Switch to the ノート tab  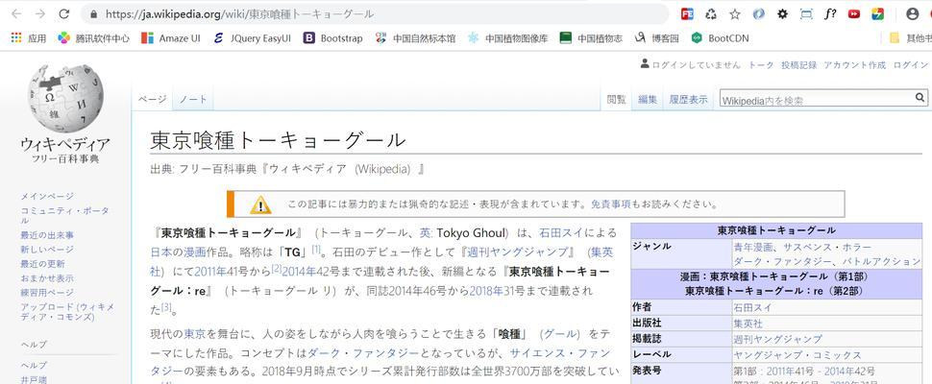point(193,99)
